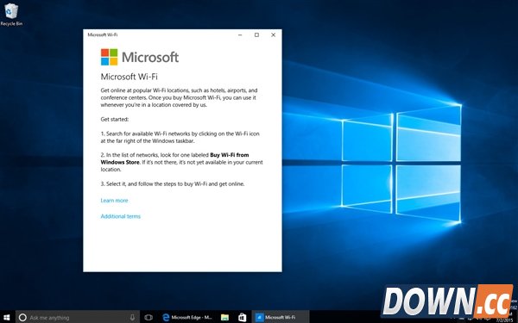This screenshot has height=323, width=518.
Task: Close the Microsoft Wi-Fi window
Action: pos(273,35)
